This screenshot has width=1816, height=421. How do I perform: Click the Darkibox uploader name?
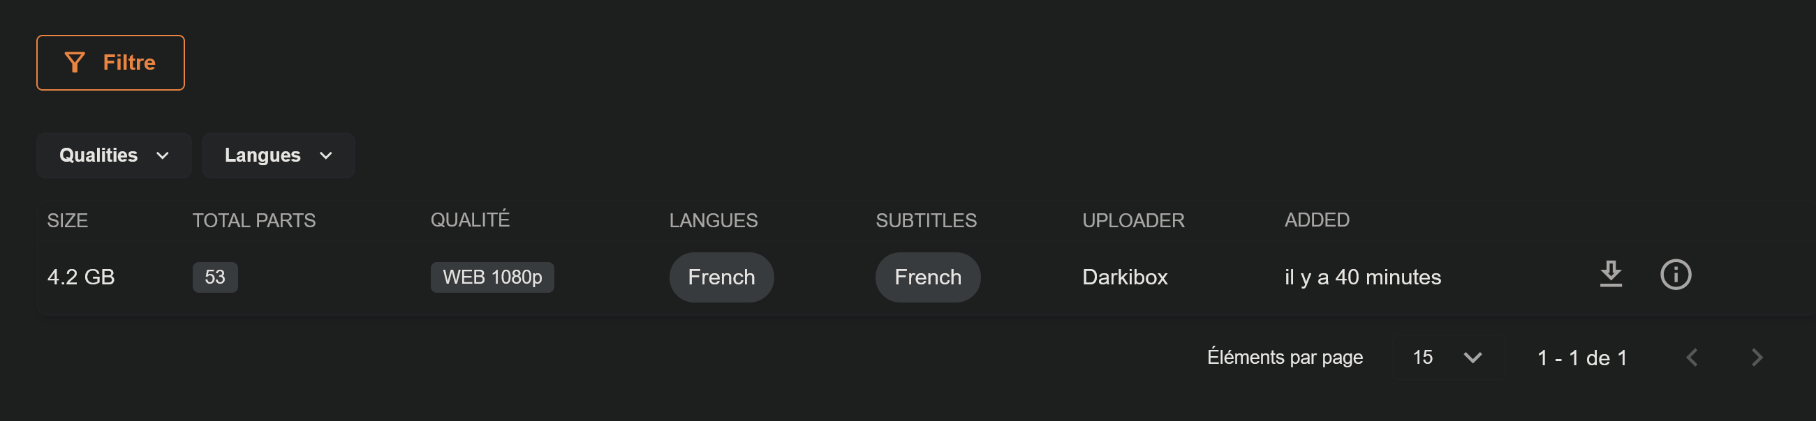point(1125,277)
